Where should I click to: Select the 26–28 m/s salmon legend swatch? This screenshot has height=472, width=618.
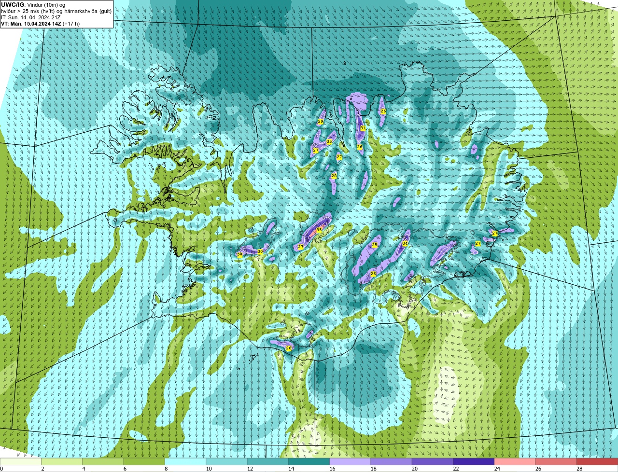tap(557, 461)
